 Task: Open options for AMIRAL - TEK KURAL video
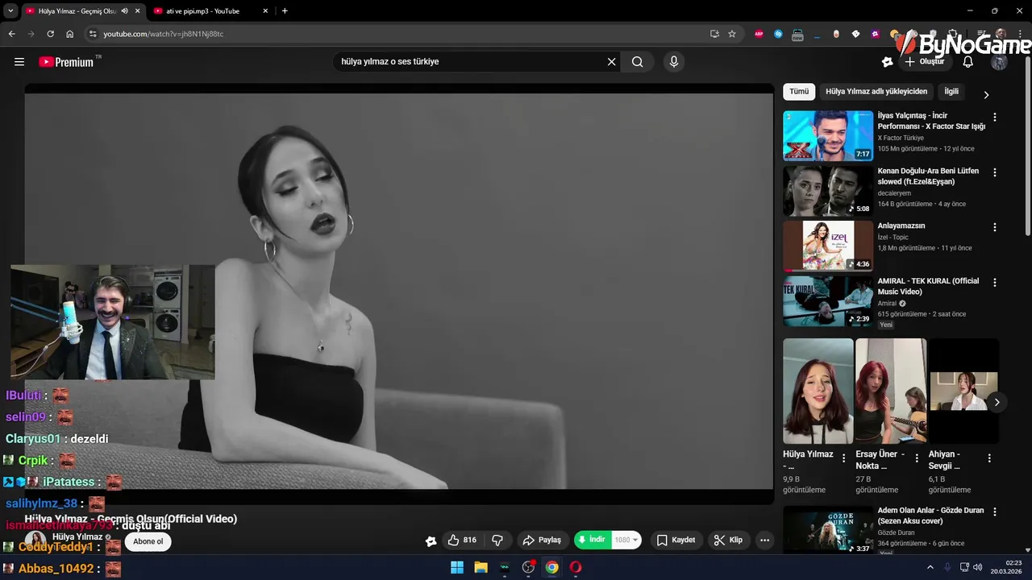point(994,283)
